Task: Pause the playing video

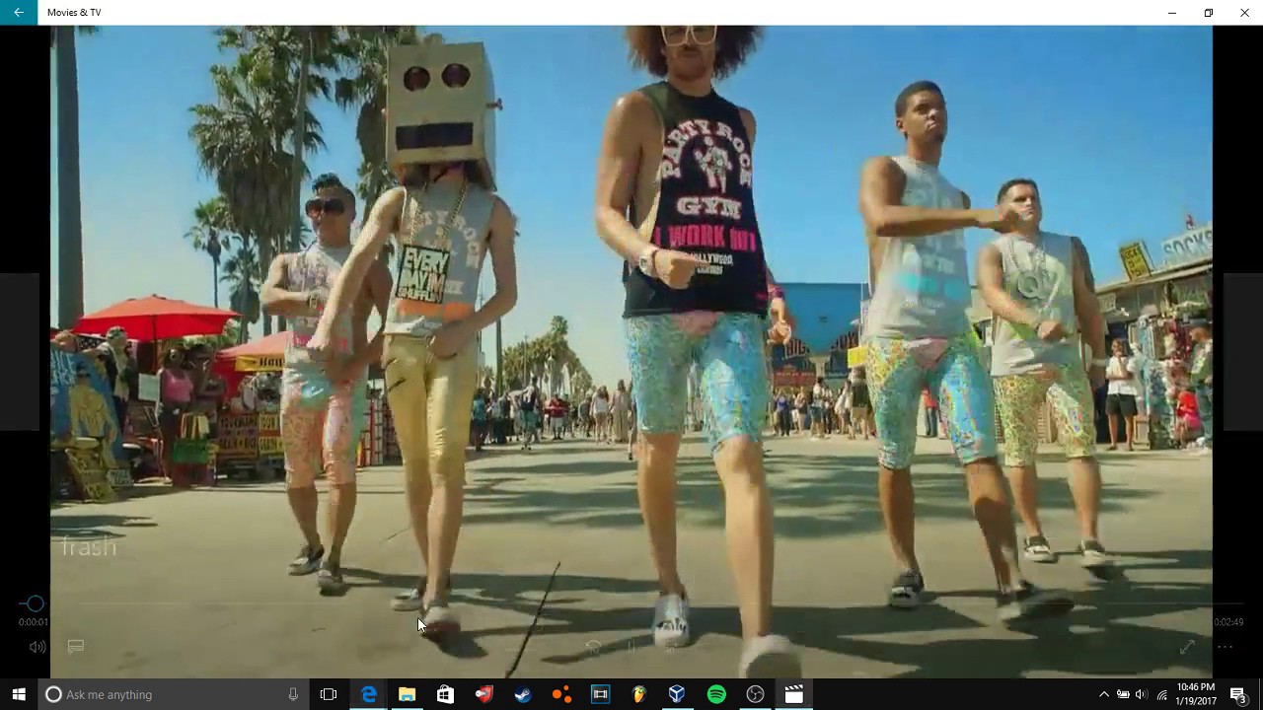Action: click(x=631, y=647)
